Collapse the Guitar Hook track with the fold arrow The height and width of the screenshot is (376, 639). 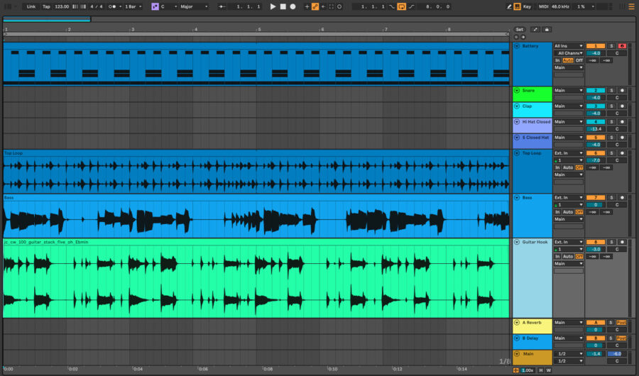point(517,242)
